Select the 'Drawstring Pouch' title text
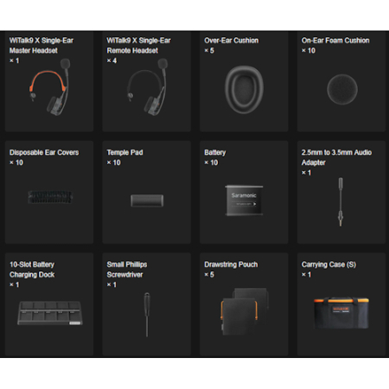This screenshot has width=389, height=389. coord(231,265)
